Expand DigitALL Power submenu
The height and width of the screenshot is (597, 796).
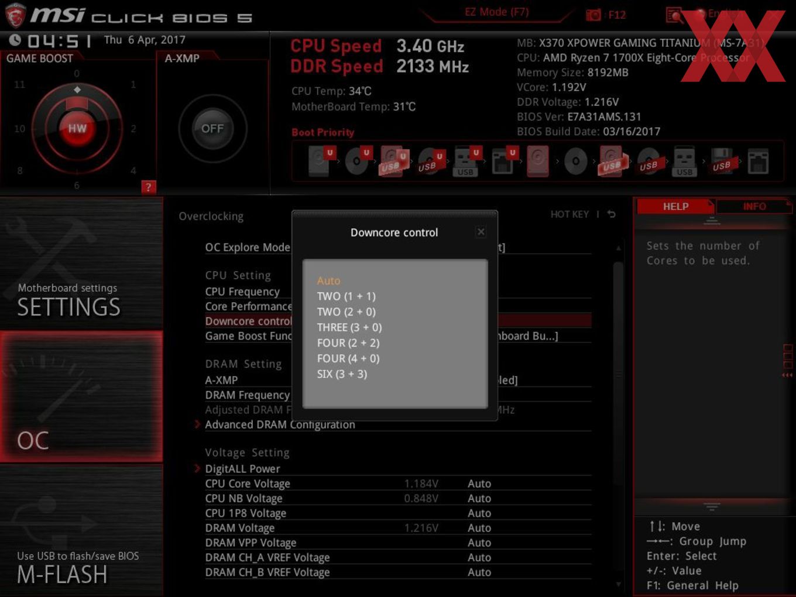242,469
